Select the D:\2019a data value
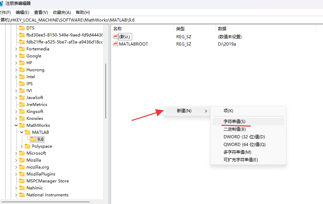This screenshot has width=323, height=204. point(227,44)
